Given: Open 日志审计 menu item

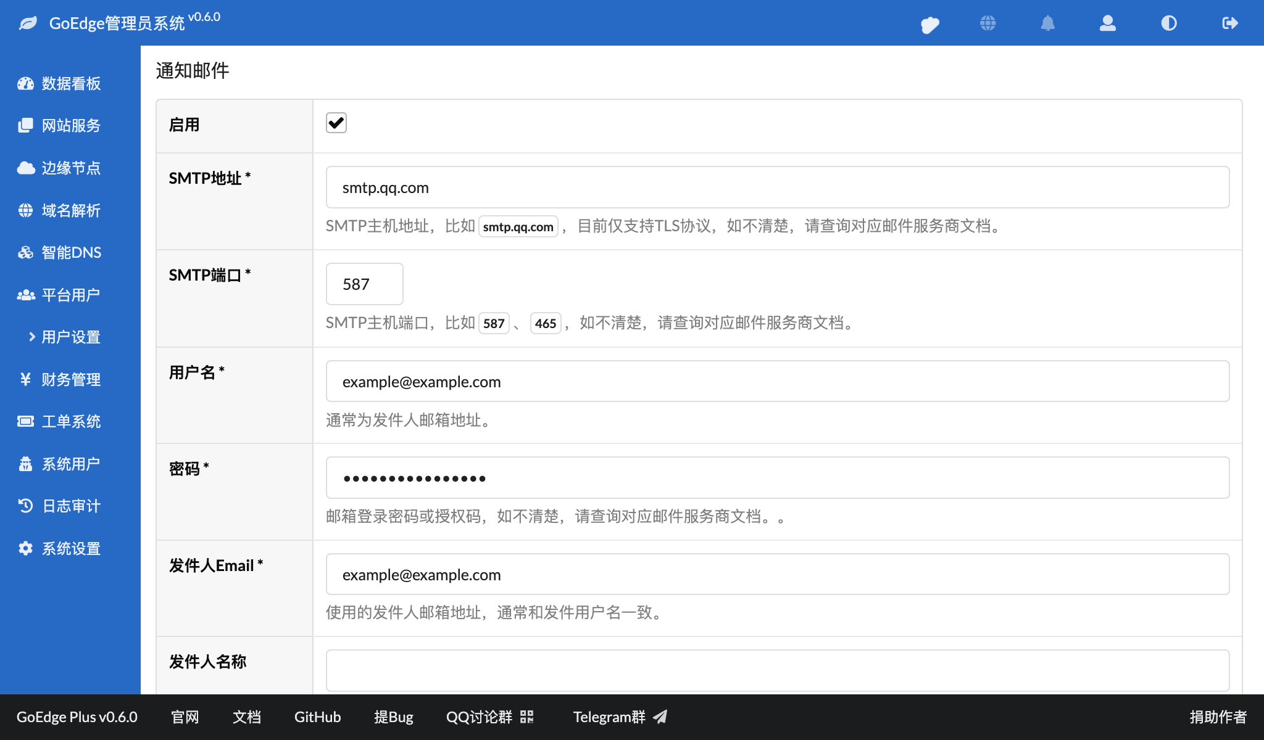Looking at the screenshot, I should click(70, 506).
